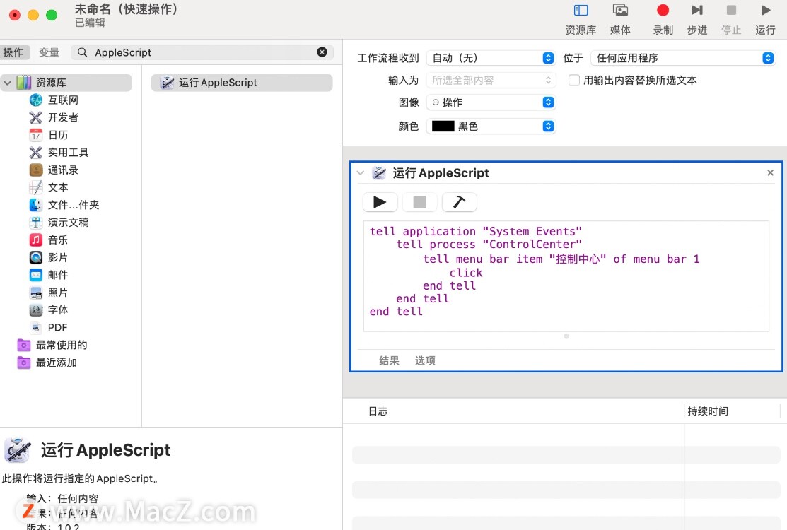
Task: Click the 运行 AppleScript description heading
Action: pos(105,450)
